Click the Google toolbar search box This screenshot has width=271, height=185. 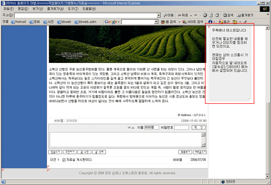pyautogui.click(x=138, y=22)
